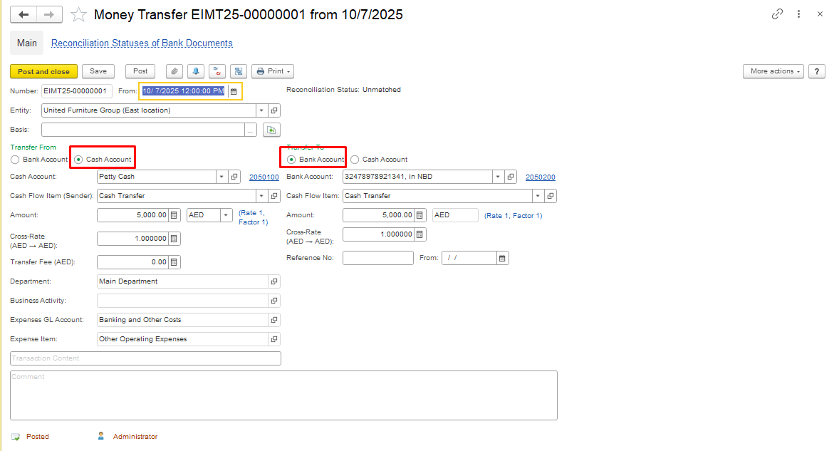Show Dr/Cr ledger entries icon
The image size is (839, 451).
tap(217, 71)
